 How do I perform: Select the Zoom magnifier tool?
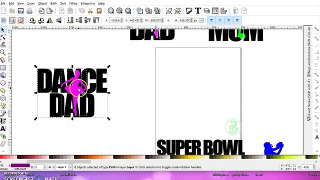point(3,52)
